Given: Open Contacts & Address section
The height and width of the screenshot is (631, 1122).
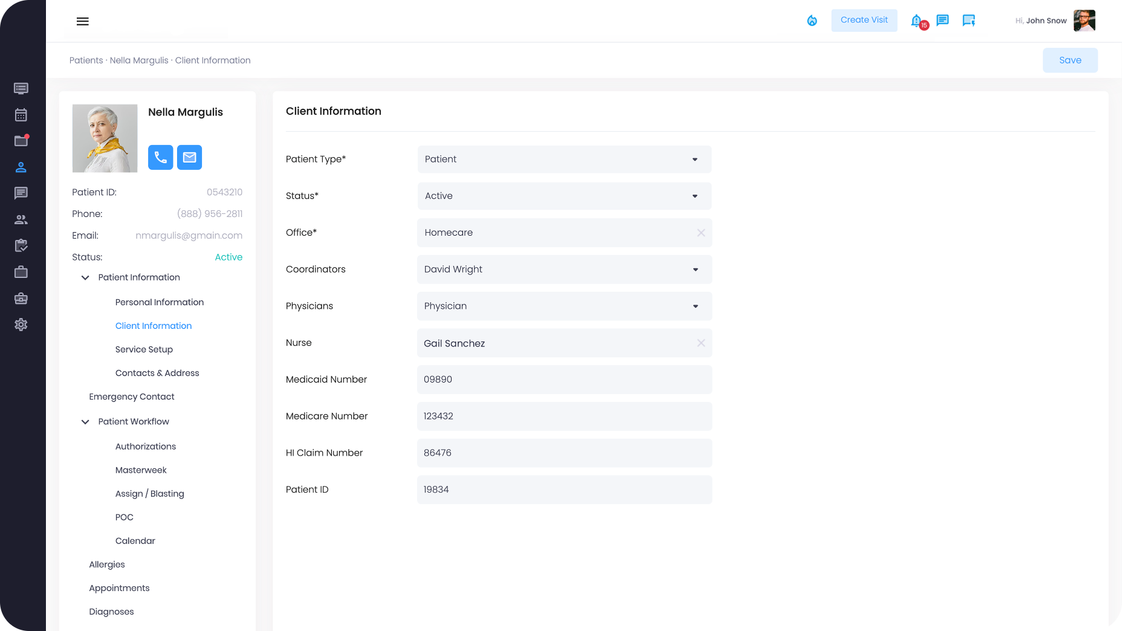Looking at the screenshot, I should click(157, 373).
